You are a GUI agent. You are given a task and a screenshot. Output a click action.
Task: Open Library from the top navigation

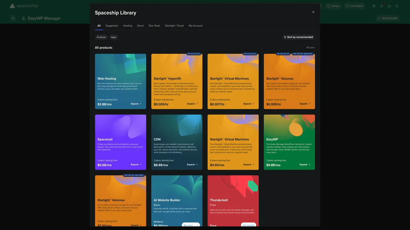(333, 6)
